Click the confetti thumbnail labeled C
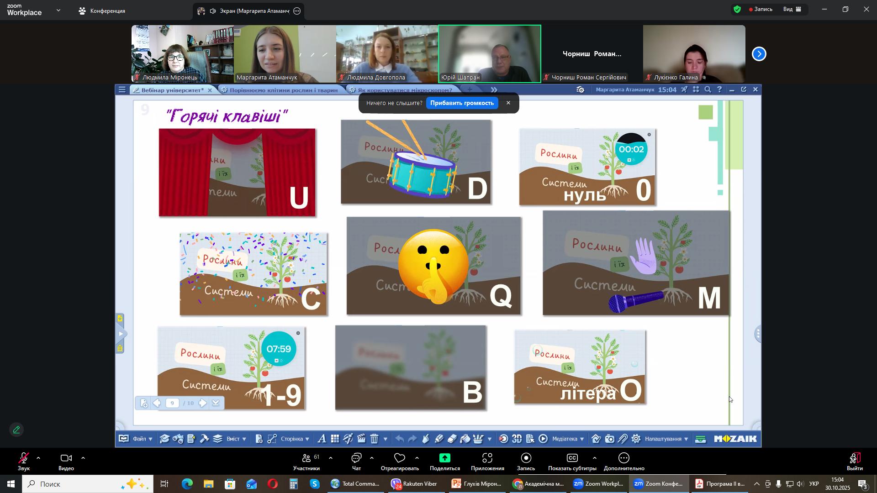This screenshot has width=877, height=493. (253, 274)
